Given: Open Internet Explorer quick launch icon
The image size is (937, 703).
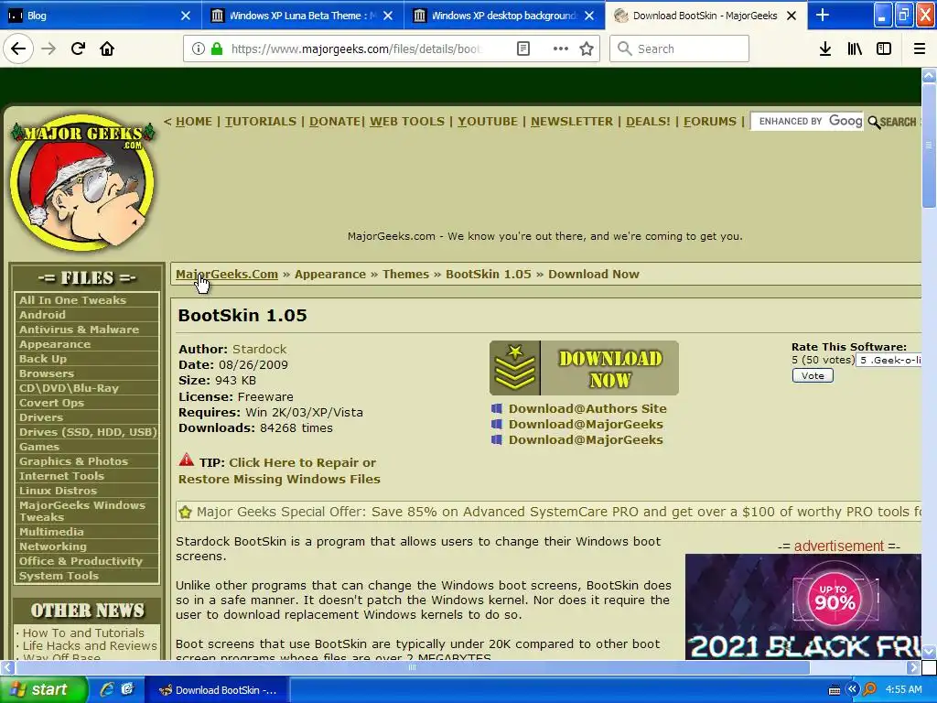Looking at the screenshot, I should click(107, 689).
